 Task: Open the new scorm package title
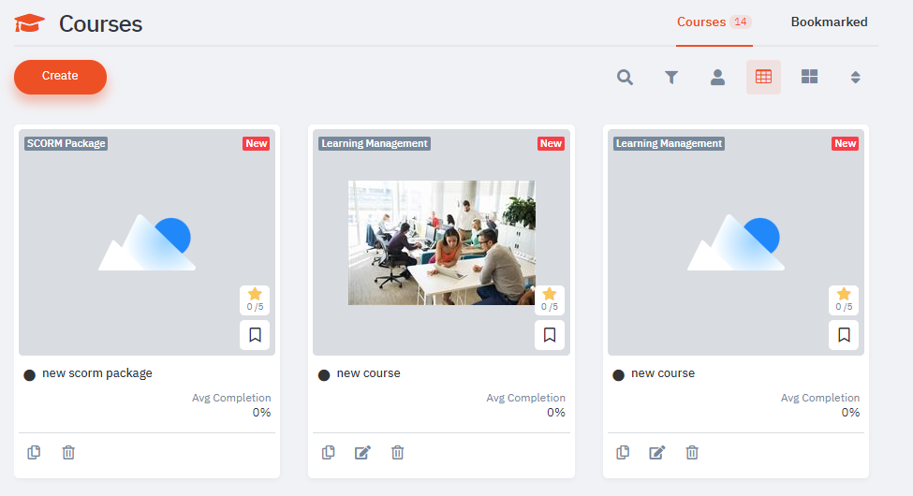click(x=97, y=373)
